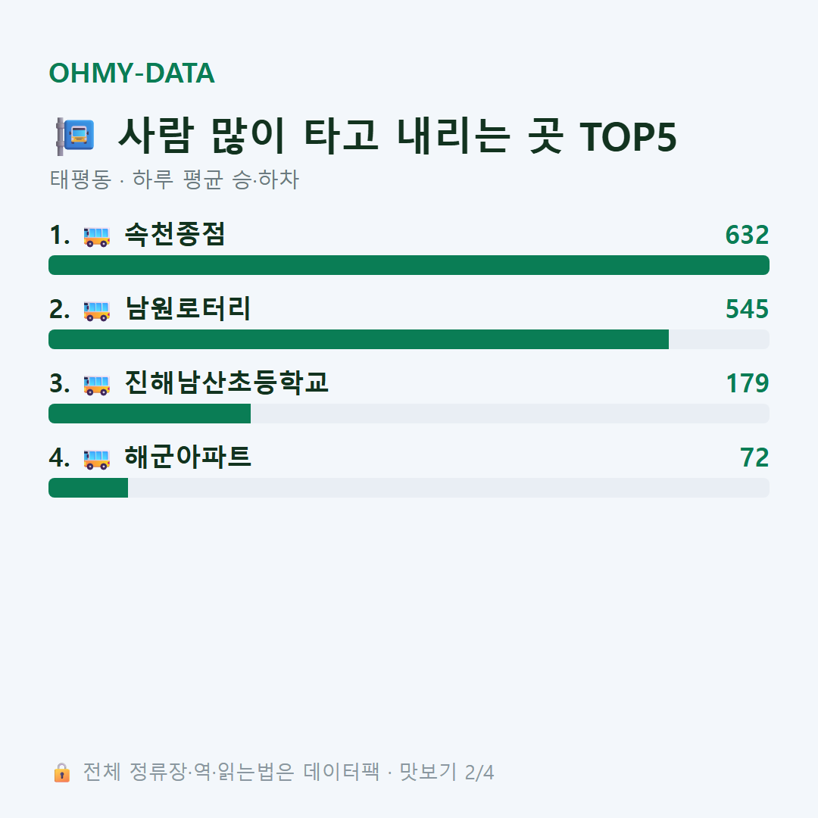This screenshot has height=818, width=818.
Task: Click the 545 progress bar for 남원로터리
Action: (409, 339)
